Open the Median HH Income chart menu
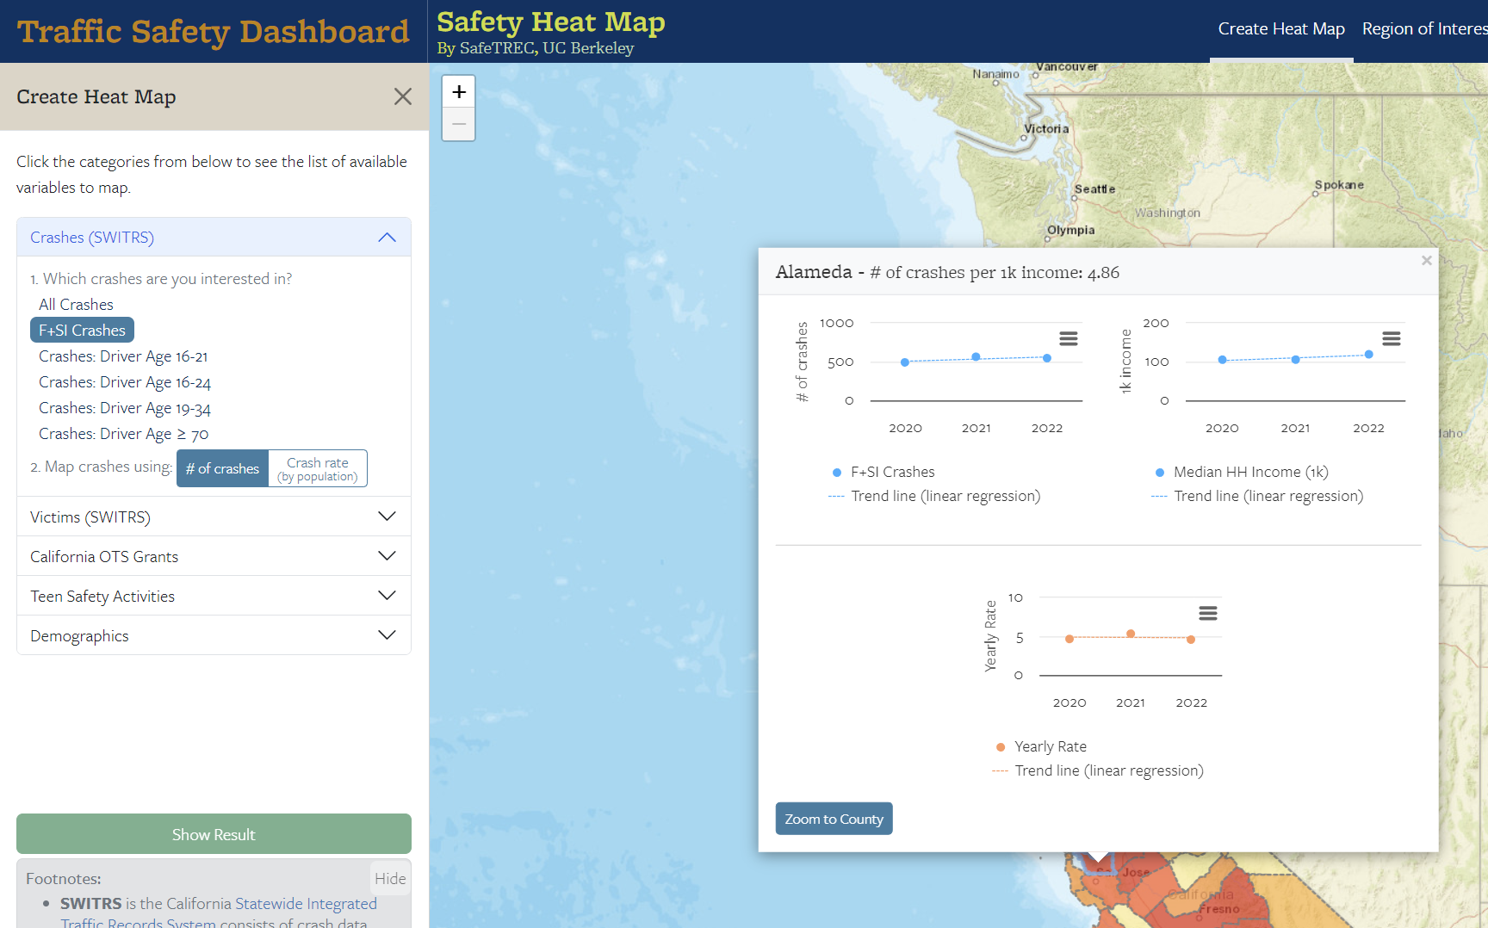This screenshot has width=1488, height=928. point(1392,338)
